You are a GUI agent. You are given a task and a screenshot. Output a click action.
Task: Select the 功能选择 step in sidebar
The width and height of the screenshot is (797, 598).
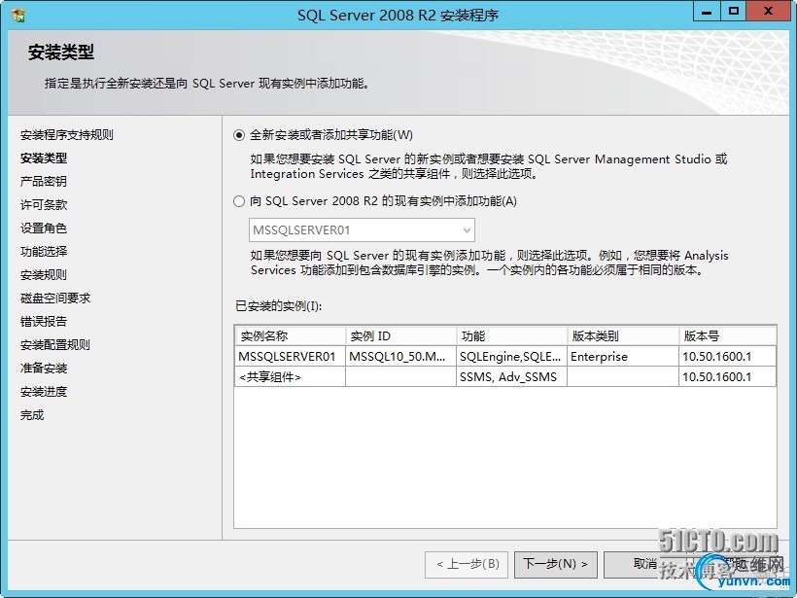click(x=44, y=252)
